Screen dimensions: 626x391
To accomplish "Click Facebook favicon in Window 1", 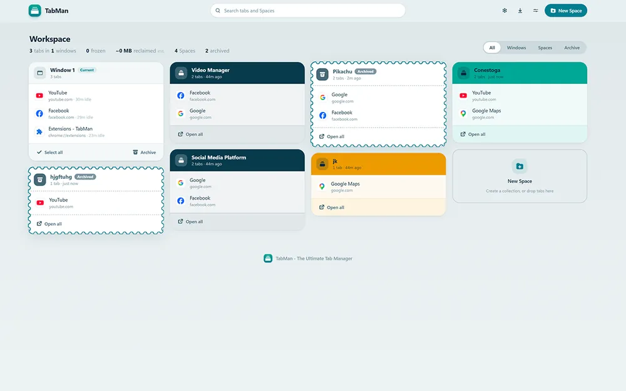I will tap(39, 114).
